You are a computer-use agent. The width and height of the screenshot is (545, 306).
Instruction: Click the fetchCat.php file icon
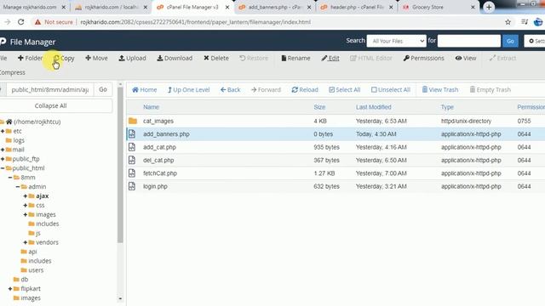(132, 173)
